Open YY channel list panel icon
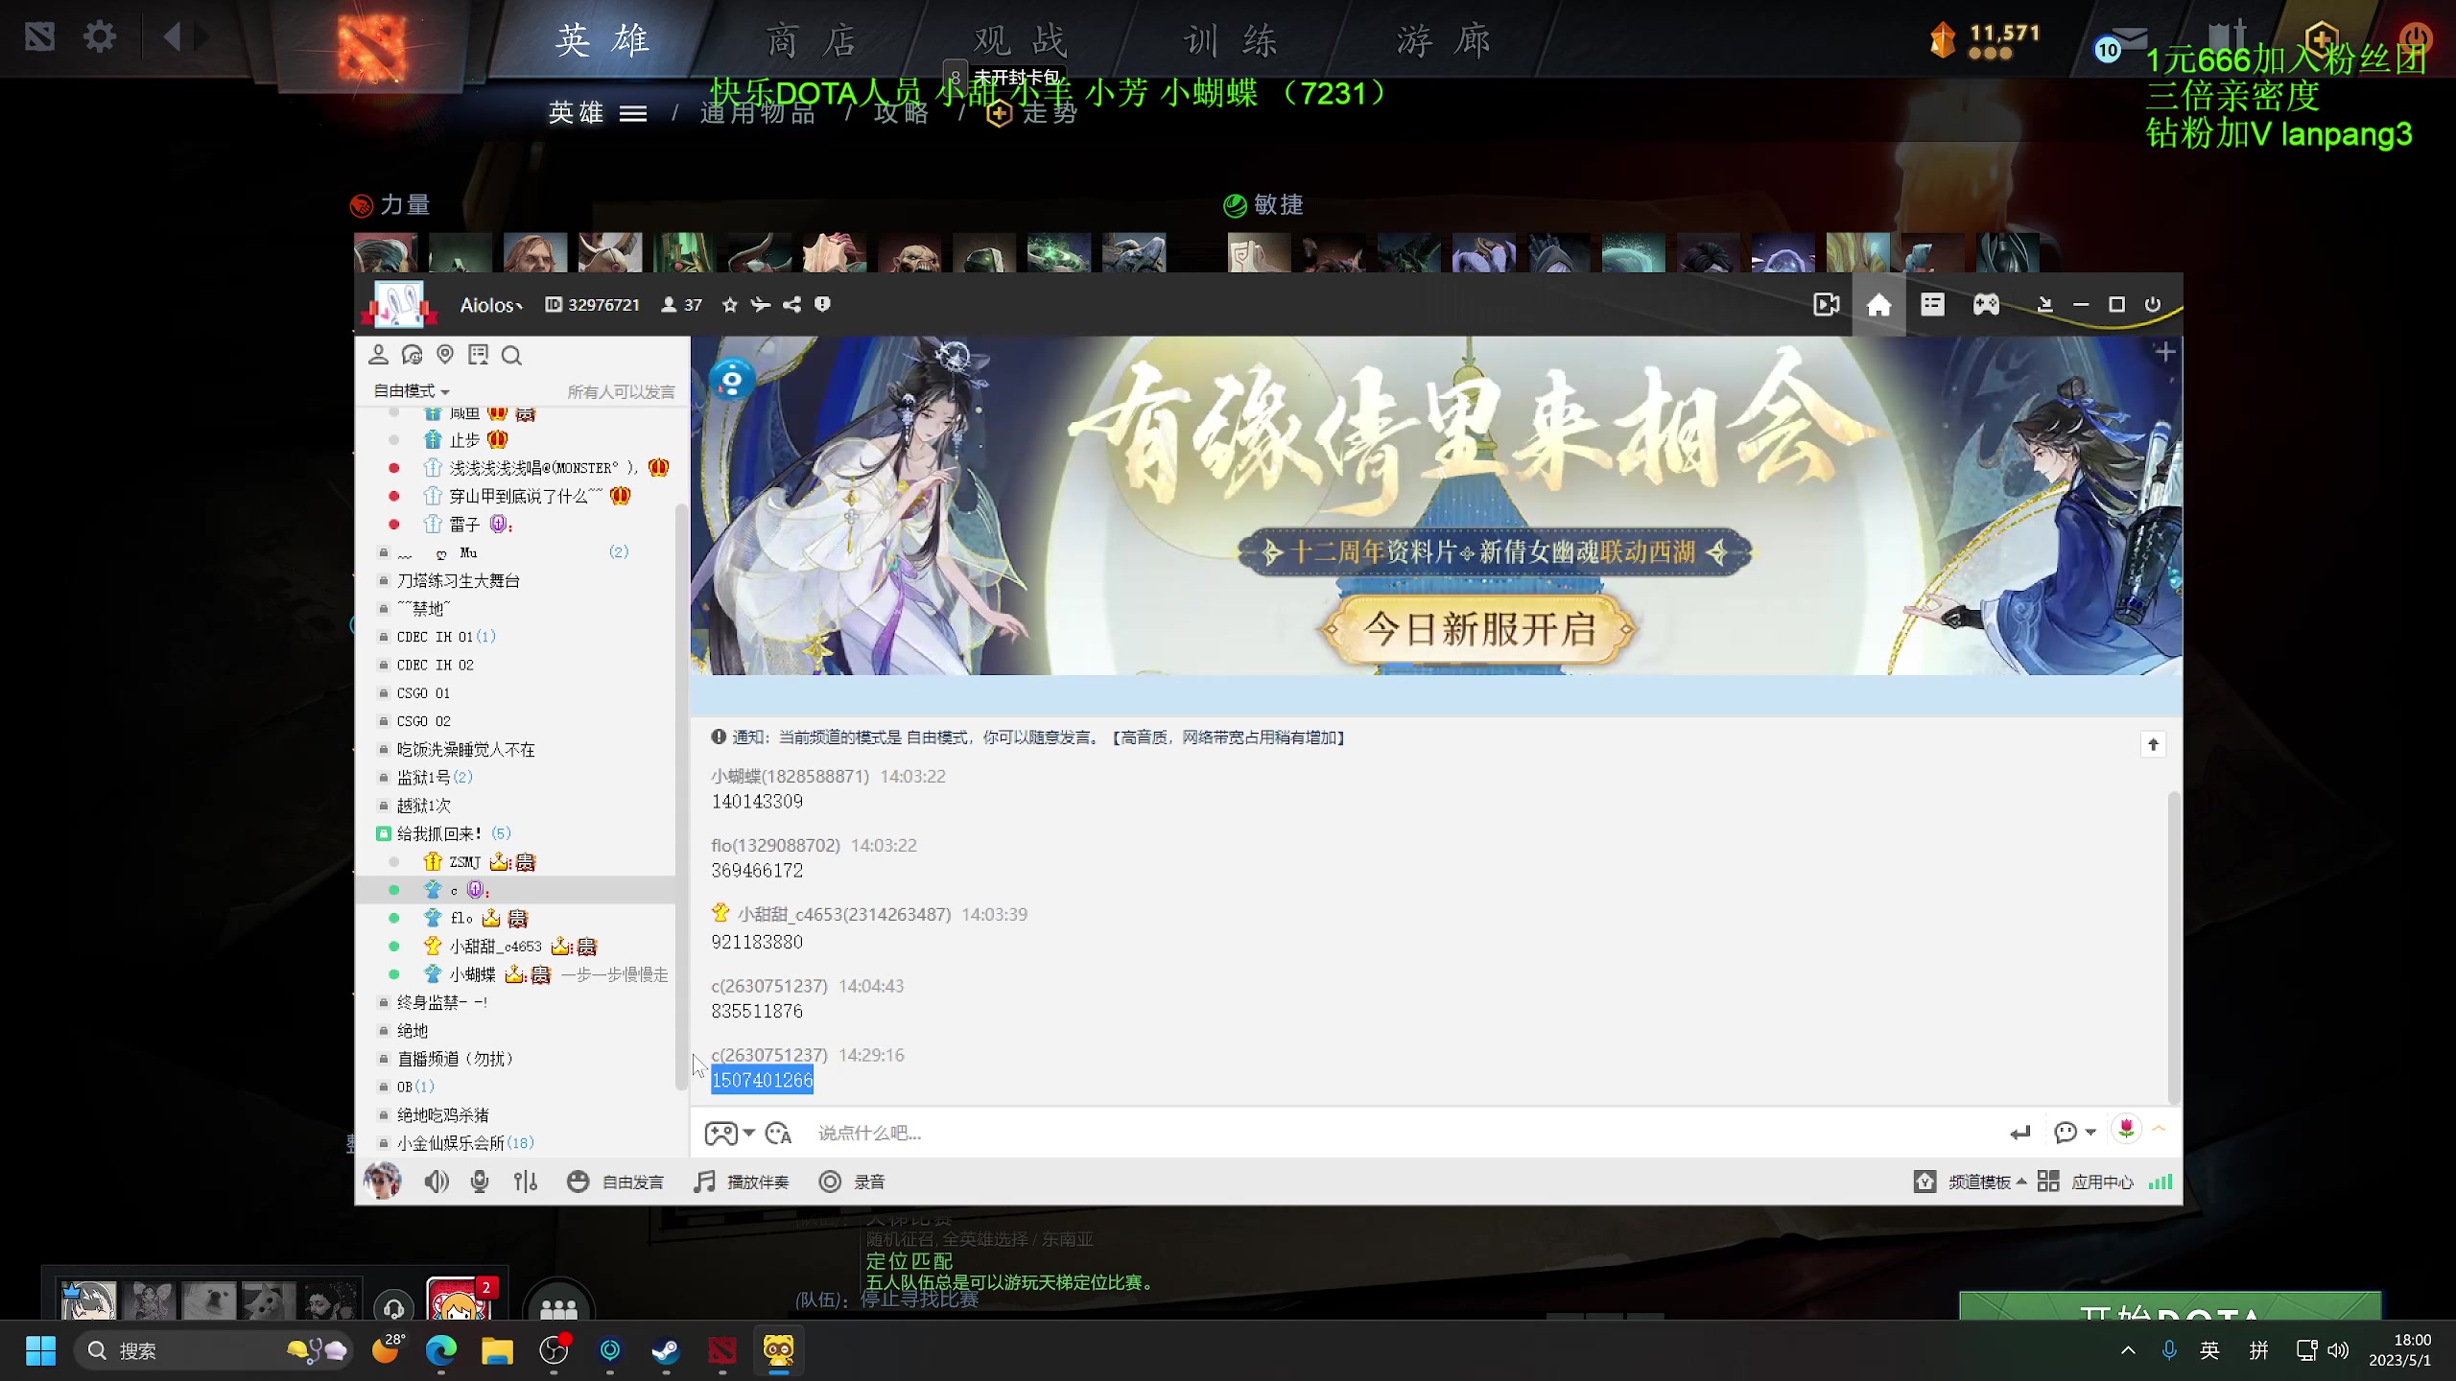2456x1381 pixels. 1932,305
